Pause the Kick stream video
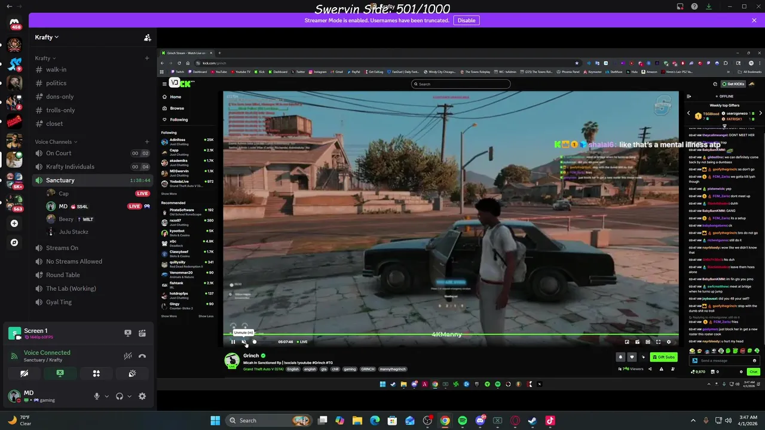 point(233,342)
